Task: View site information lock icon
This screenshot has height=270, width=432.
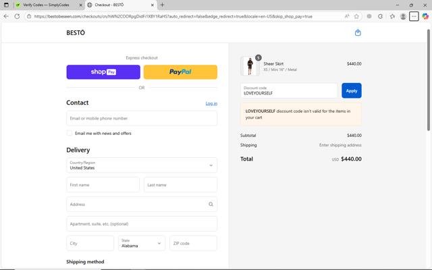Action: pyautogui.click(x=29, y=16)
